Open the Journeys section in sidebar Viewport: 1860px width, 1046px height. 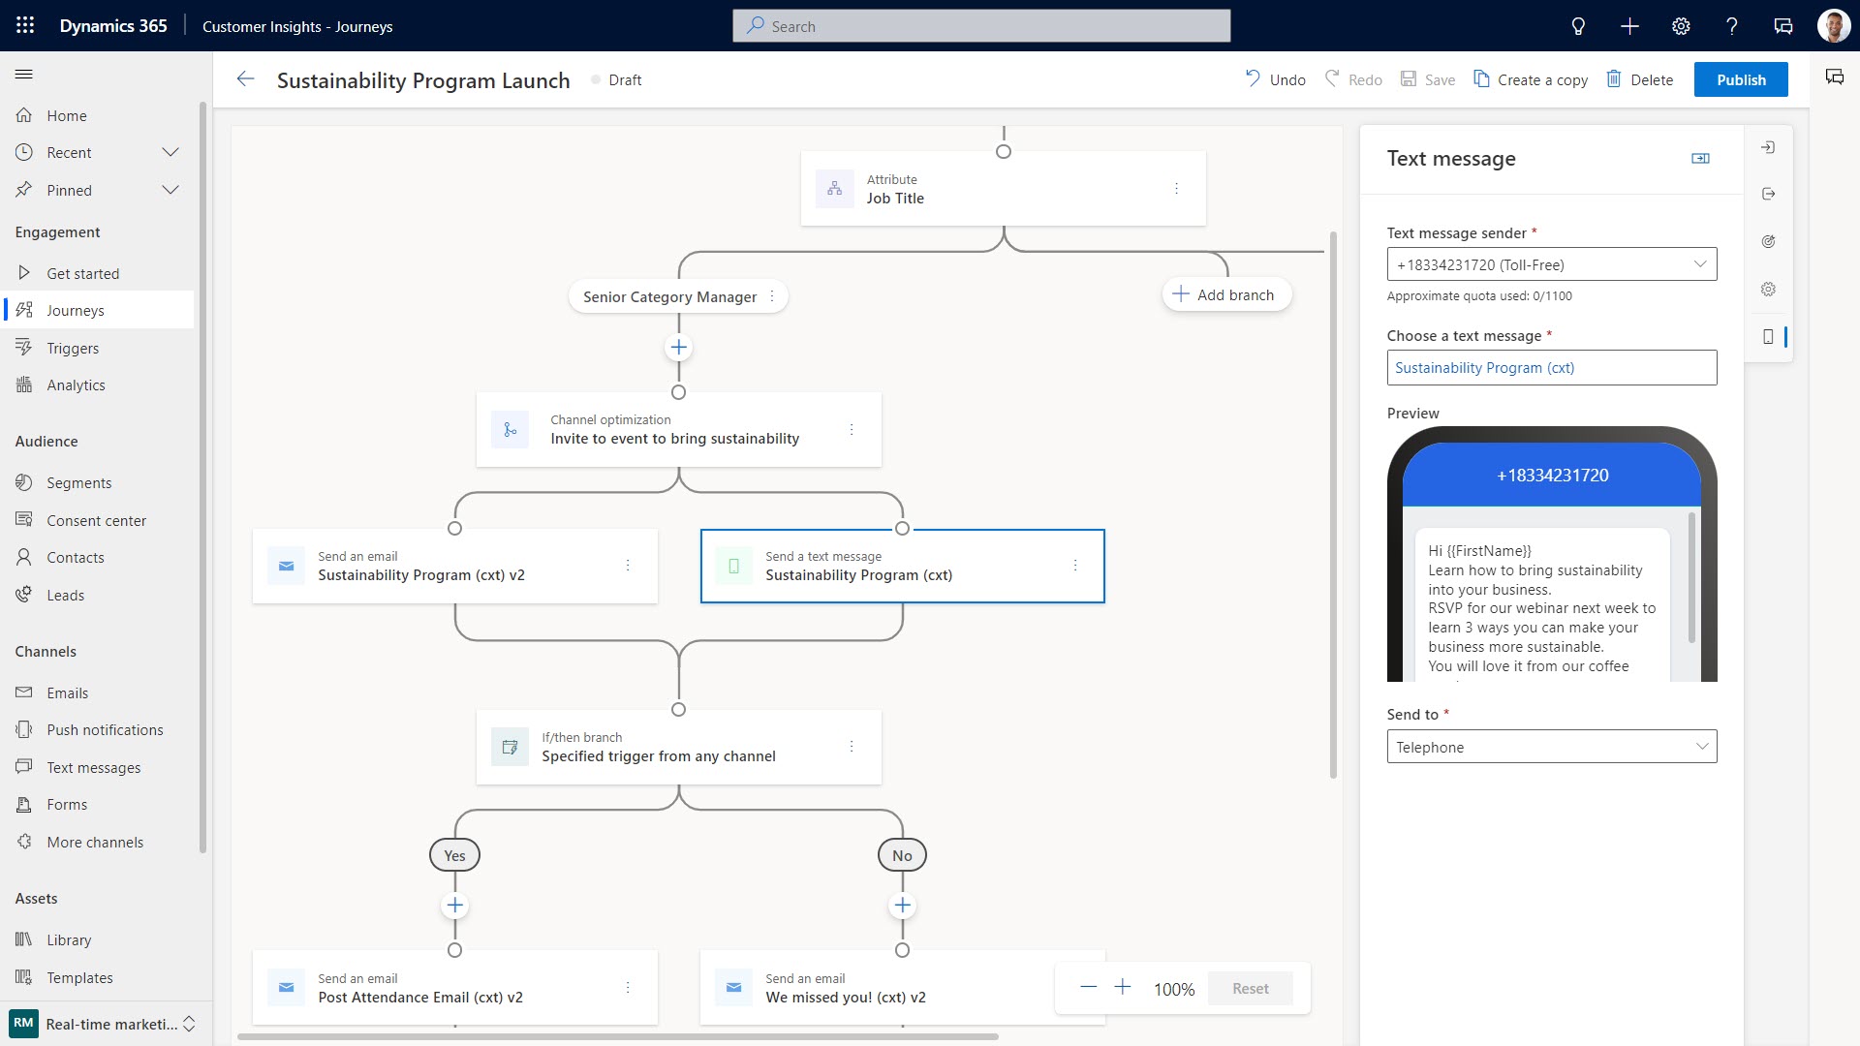click(77, 310)
